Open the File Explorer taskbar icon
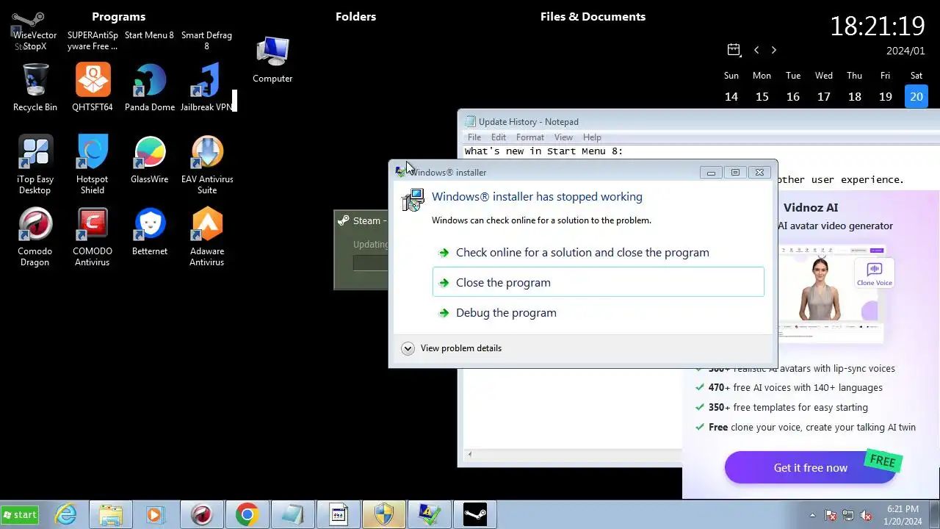 coord(111,515)
